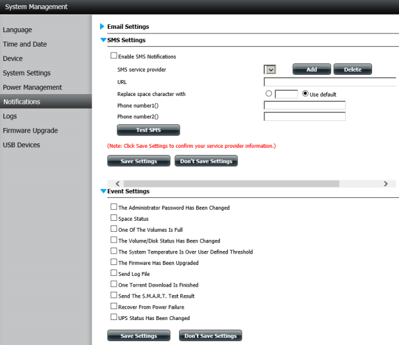Check Administrator Password Has Been Changed
The height and width of the screenshot is (345, 399).
click(114, 207)
